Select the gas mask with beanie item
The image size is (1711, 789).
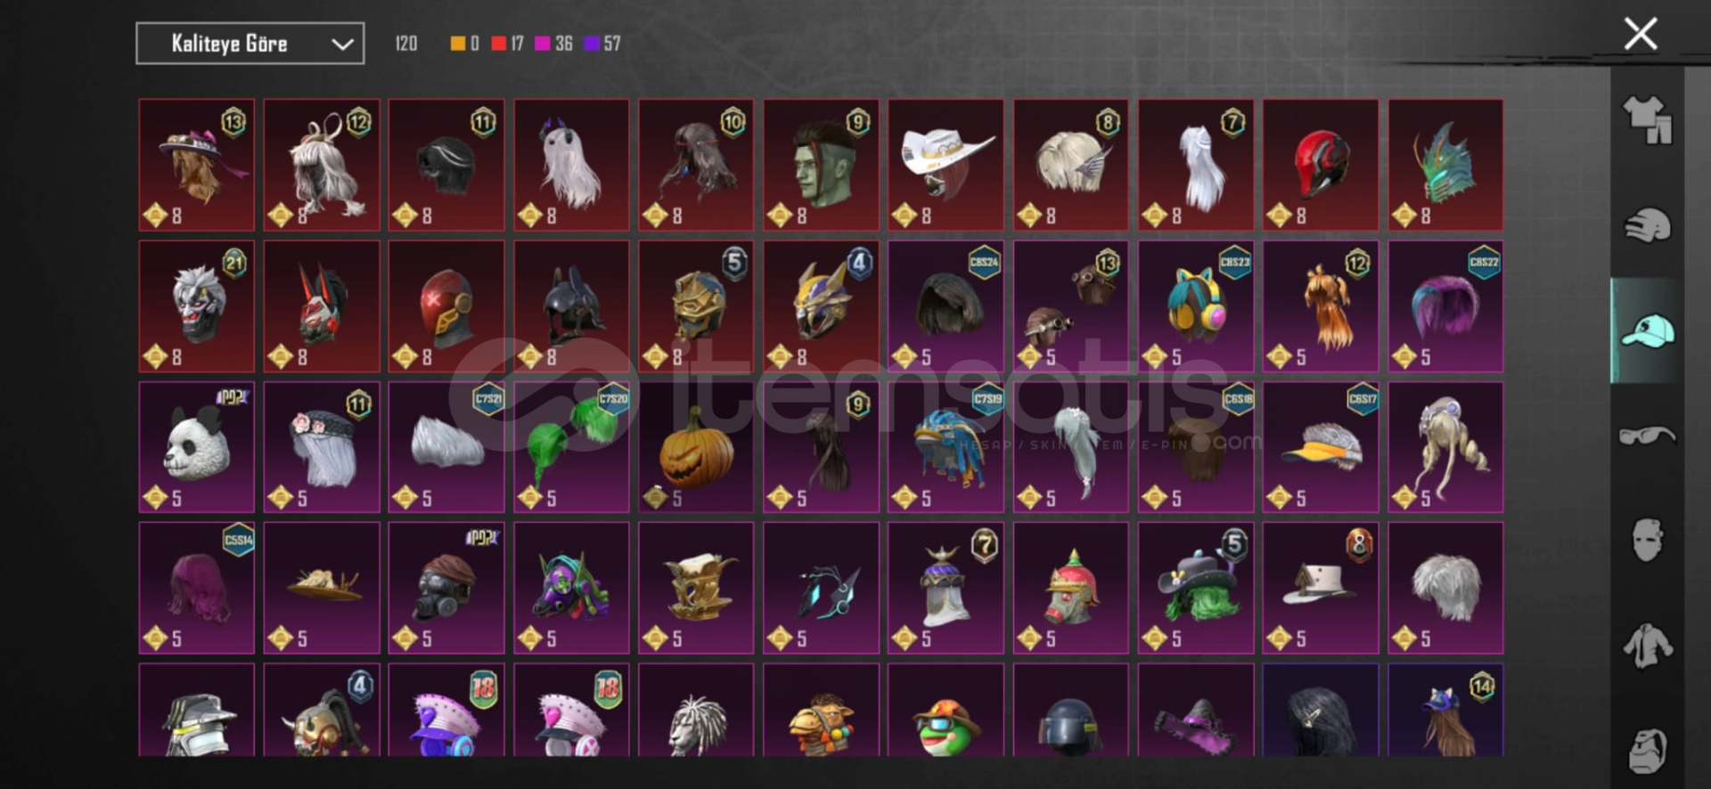[446, 588]
